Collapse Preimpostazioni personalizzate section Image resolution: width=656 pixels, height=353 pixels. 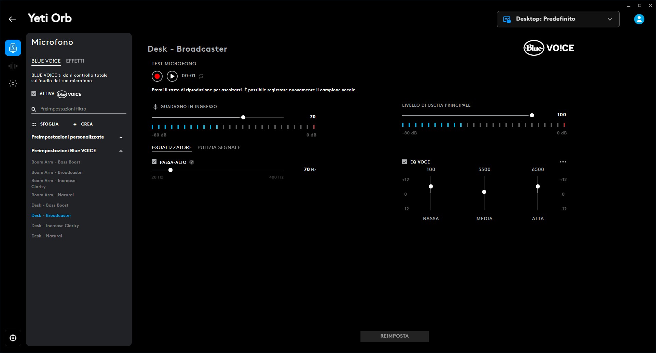(121, 138)
